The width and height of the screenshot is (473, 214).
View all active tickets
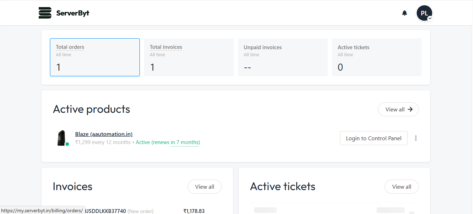pyautogui.click(x=402, y=187)
